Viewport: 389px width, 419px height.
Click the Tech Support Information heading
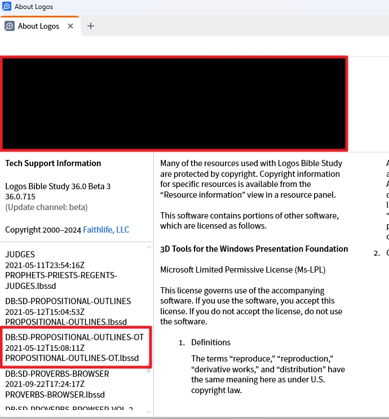[53, 163]
